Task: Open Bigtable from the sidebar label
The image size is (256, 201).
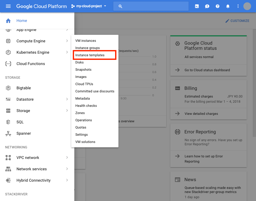Action: (24, 88)
